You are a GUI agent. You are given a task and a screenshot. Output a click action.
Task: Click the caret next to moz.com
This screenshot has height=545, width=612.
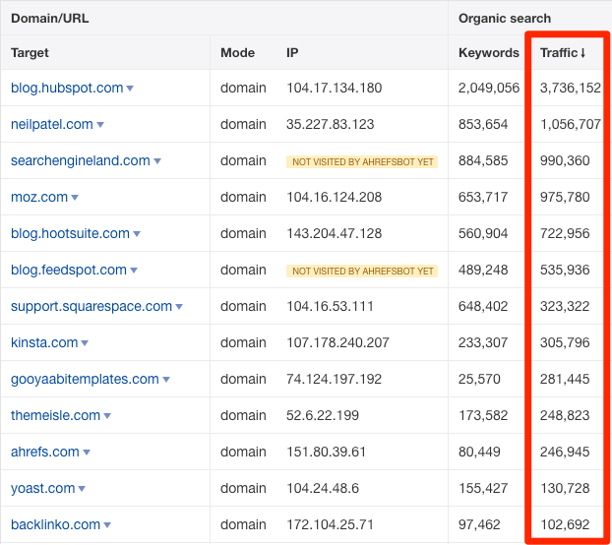75,198
